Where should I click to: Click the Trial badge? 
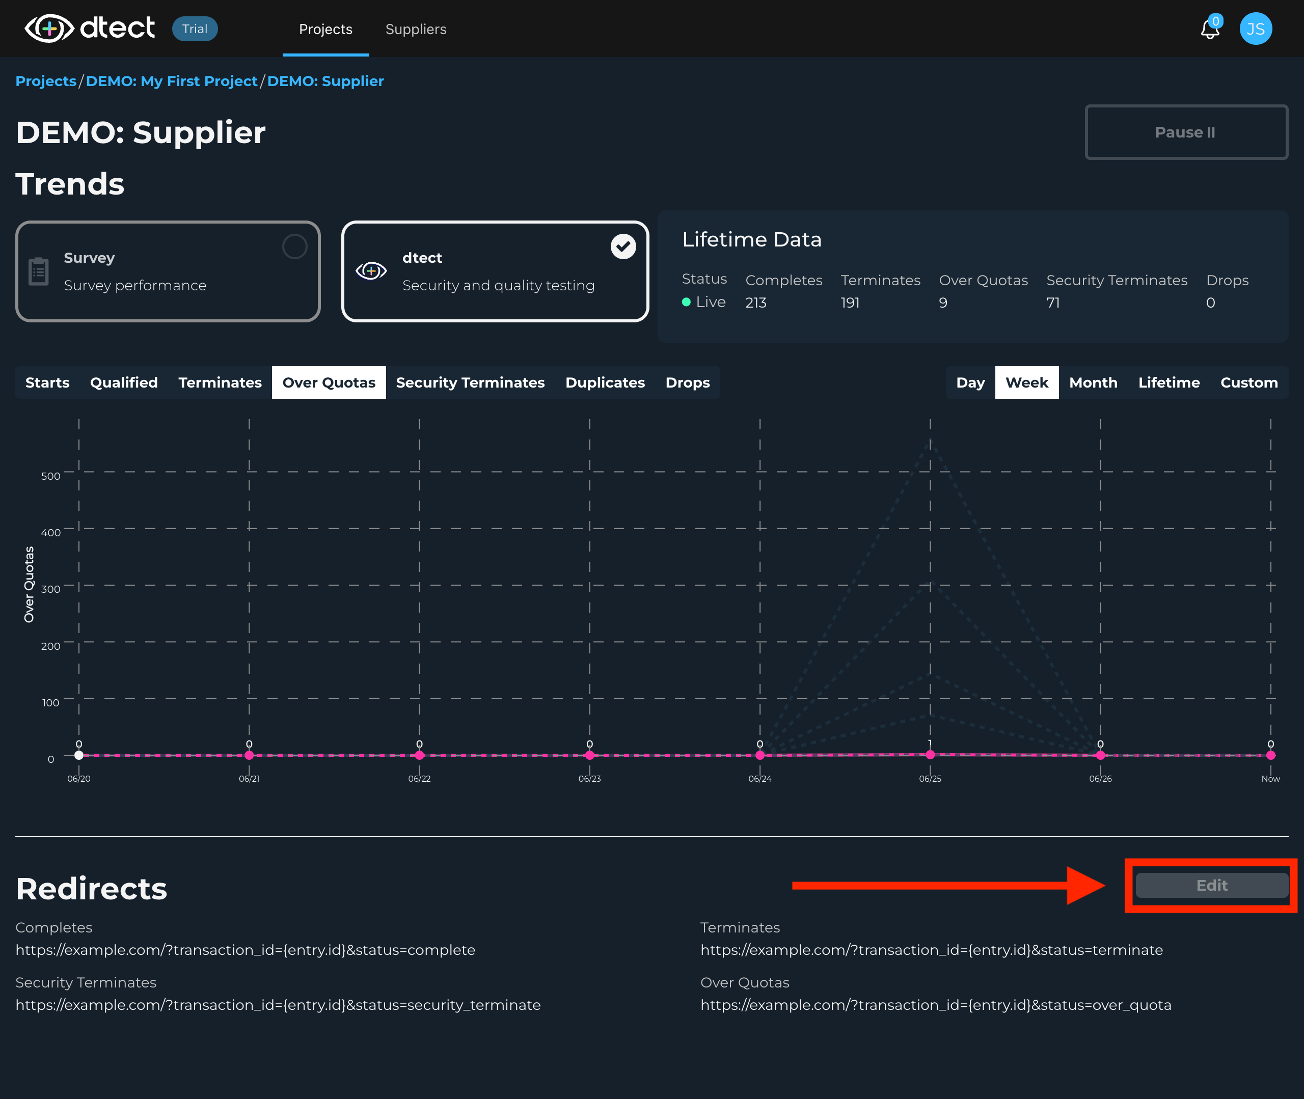pyautogui.click(x=195, y=29)
